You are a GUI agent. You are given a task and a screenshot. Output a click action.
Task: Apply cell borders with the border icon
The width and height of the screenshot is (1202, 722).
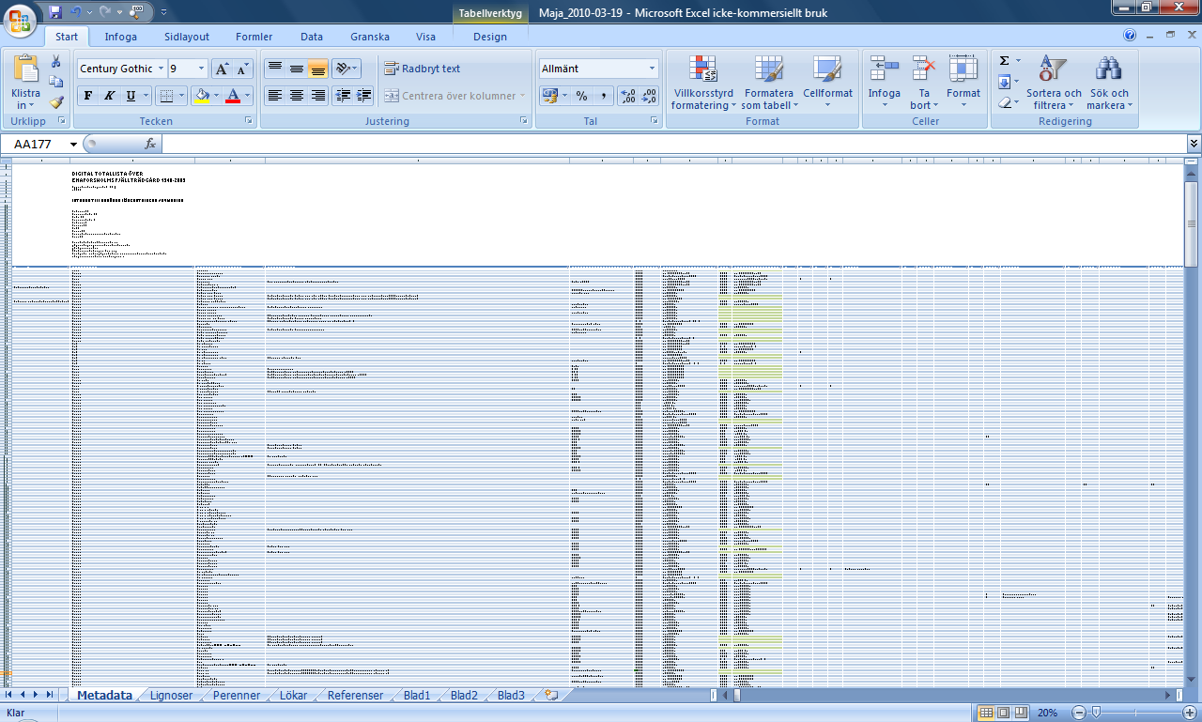click(166, 96)
